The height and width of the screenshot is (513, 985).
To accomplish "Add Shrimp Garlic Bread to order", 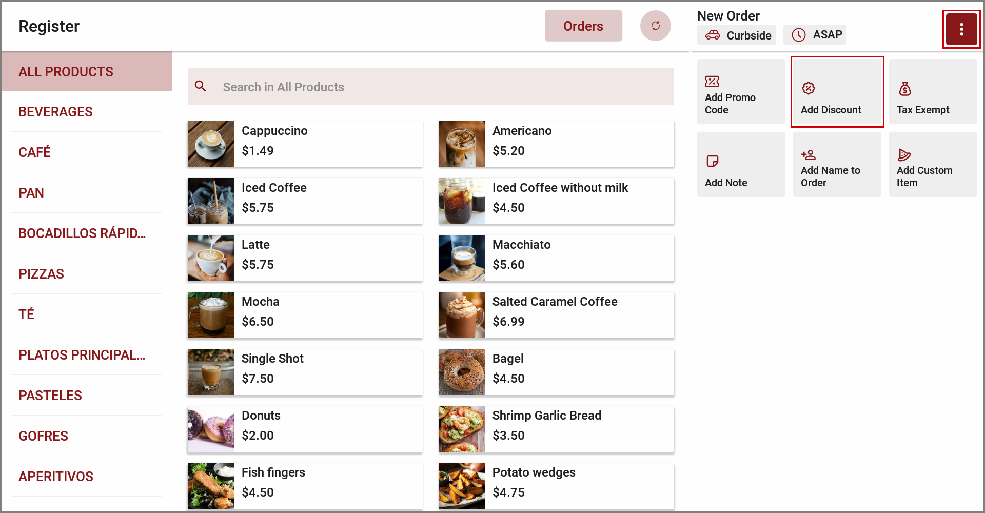I will coord(556,429).
